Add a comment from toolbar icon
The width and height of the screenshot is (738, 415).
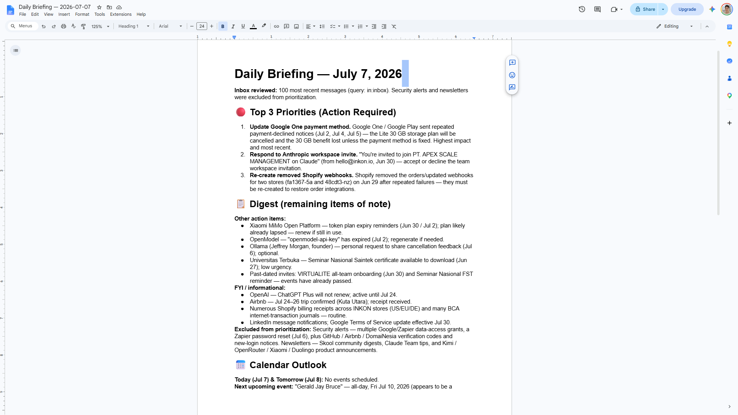286,27
